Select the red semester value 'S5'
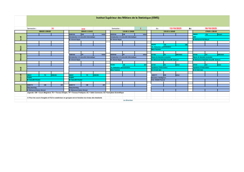The height and width of the screenshot is (172, 244). 53,29
